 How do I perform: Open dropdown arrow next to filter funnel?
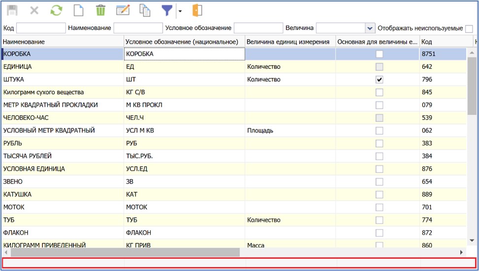pyautogui.click(x=180, y=11)
